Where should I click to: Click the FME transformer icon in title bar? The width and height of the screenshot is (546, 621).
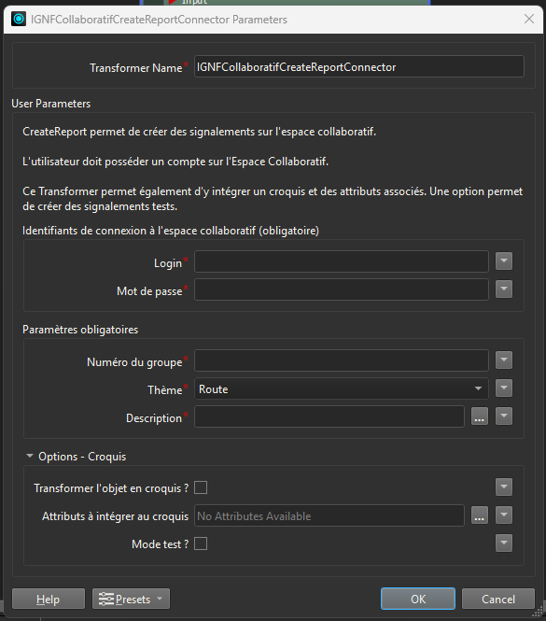pyautogui.click(x=19, y=19)
